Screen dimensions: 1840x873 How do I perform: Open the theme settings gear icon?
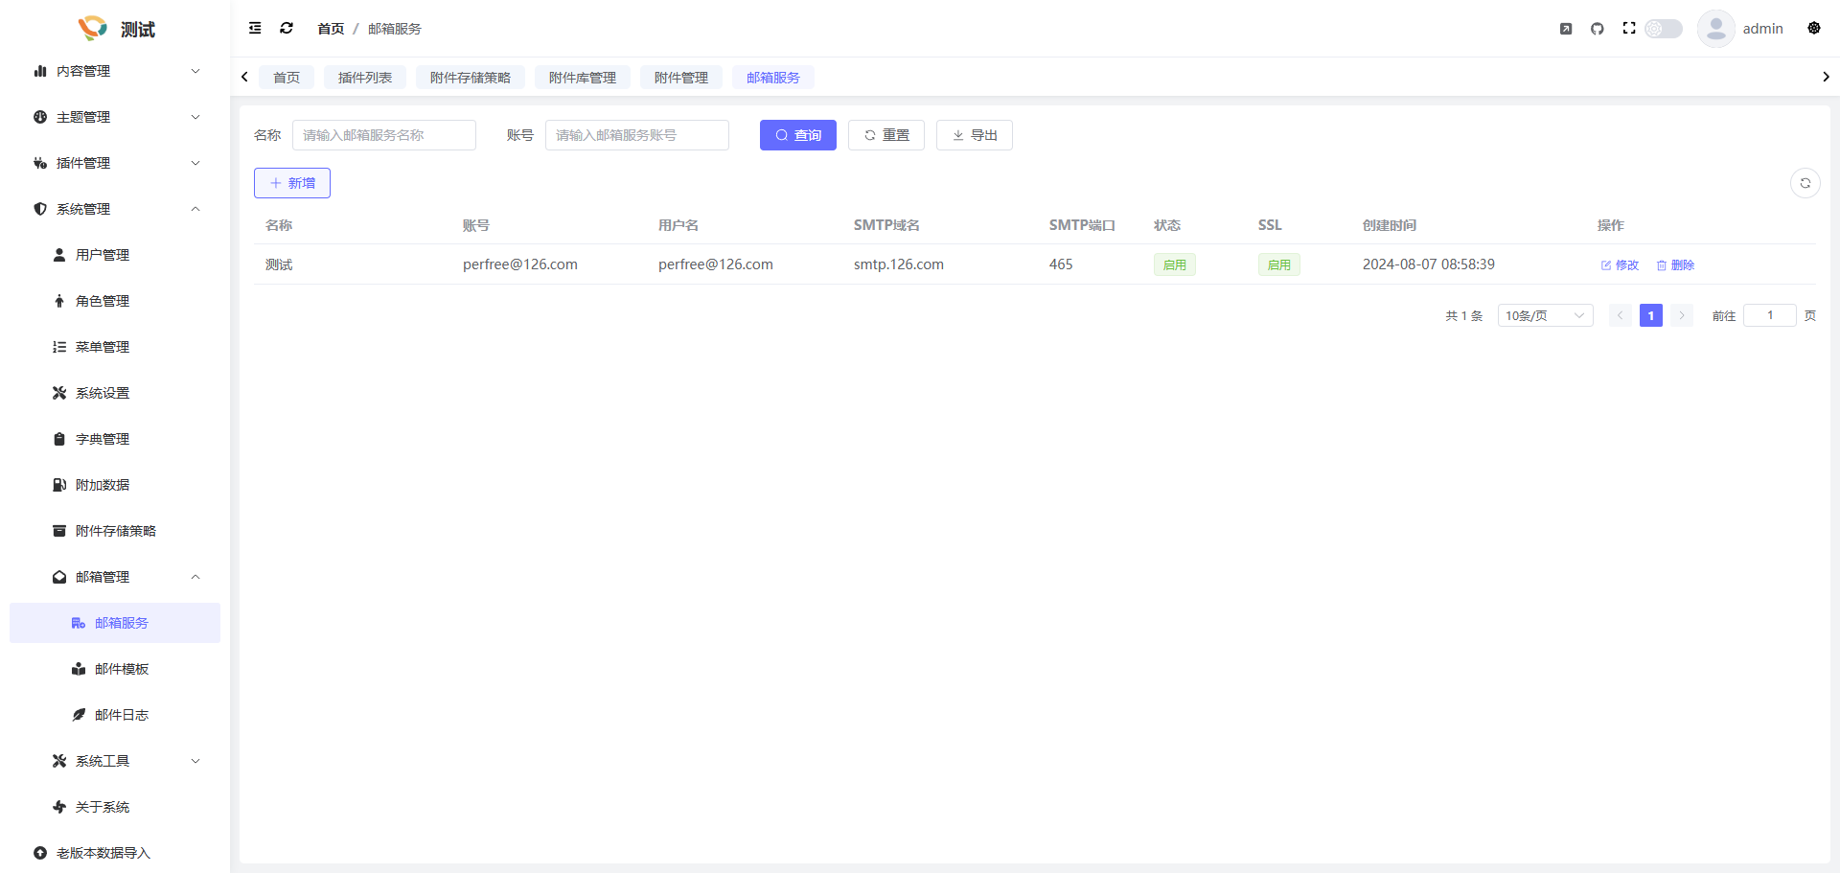1813,29
